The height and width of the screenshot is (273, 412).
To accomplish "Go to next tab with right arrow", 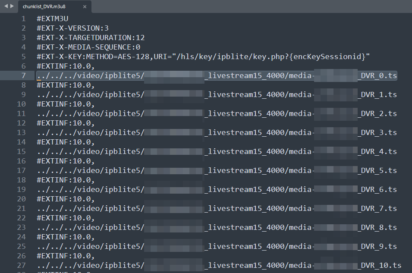I will [x=12, y=6].
